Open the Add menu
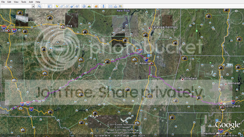This screenshot has height=137, width=244. tap(31, 2)
